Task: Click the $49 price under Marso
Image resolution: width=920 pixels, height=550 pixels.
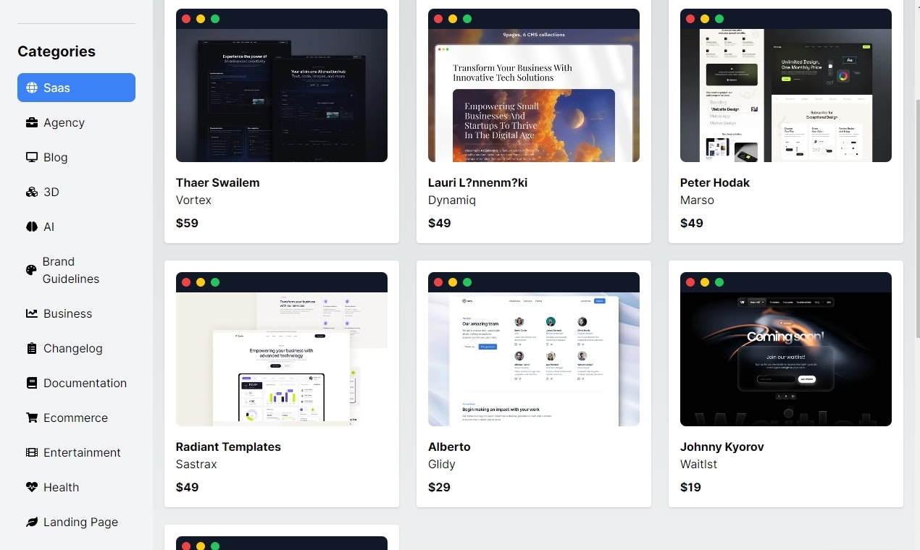Action: click(x=691, y=223)
